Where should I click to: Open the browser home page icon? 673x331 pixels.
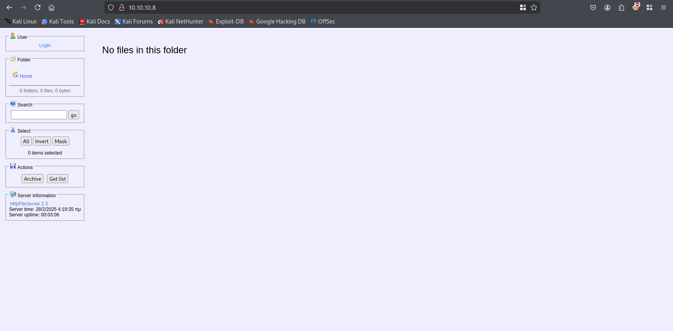(51, 7)
